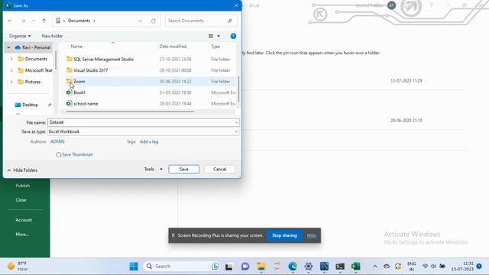Image resolution: width=489 pixels, height=275 pixels.
Task: Open the Organize menu
Action: point(20,36)
